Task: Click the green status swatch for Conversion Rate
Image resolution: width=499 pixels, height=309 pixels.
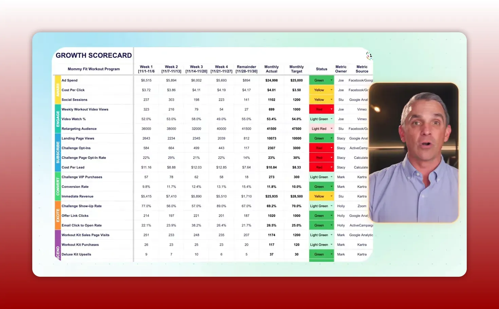Action: tap(319, 186)
